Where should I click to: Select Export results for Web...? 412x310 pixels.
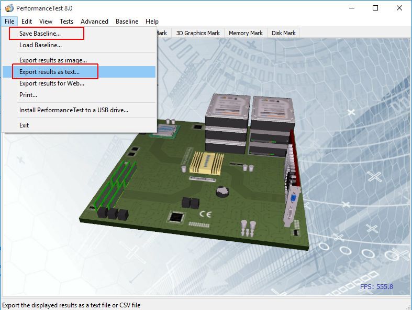click(79, 83)
